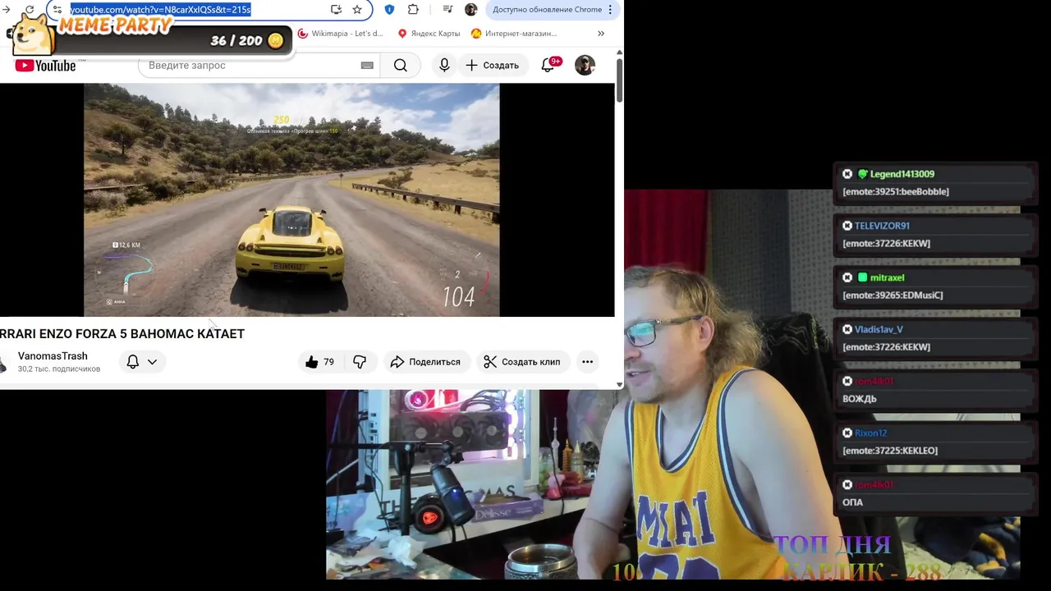Toggle channel notification bell
Viewport: 1051px width, 591px height.
tap(133, 362)
